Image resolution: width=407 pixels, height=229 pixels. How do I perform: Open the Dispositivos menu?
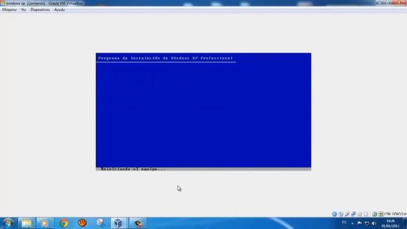[x=40, y=10]
